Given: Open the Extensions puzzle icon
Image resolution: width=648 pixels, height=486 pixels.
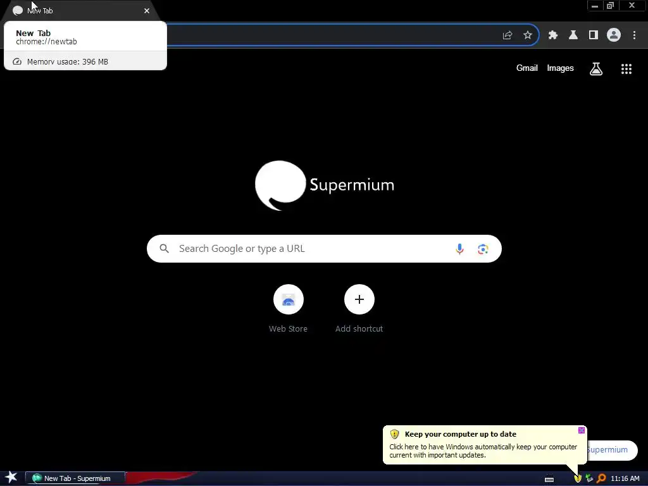Looking at the screenshot, I should pyautogui.click(x=552, y=35).
